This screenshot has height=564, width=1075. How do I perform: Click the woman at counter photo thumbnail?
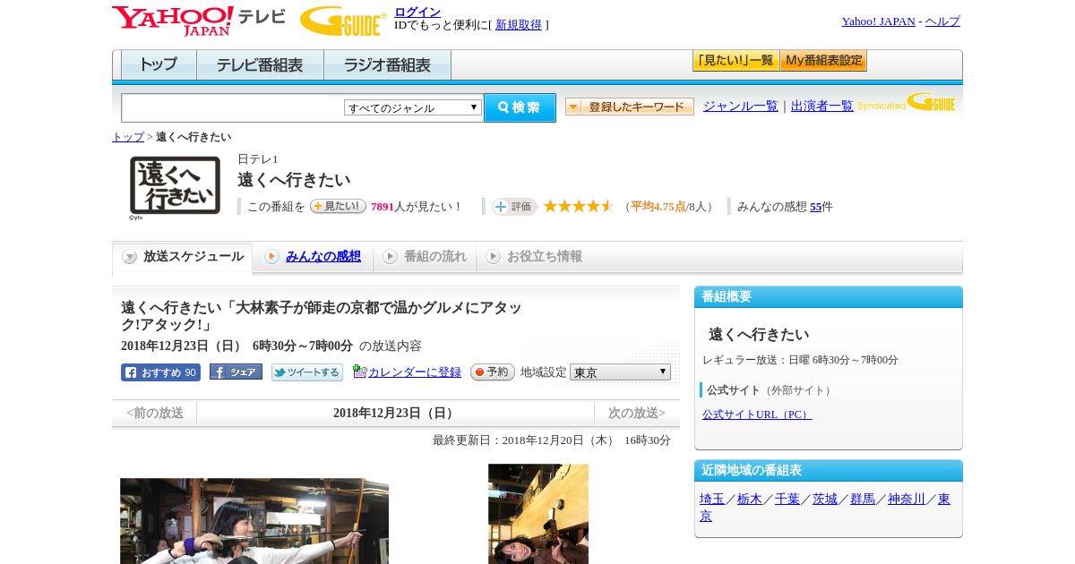pyautogui.click(x=538, y=514)
